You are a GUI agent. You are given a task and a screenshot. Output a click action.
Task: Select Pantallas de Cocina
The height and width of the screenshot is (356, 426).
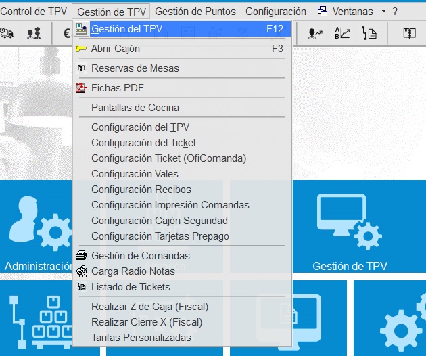coord(183,108)
